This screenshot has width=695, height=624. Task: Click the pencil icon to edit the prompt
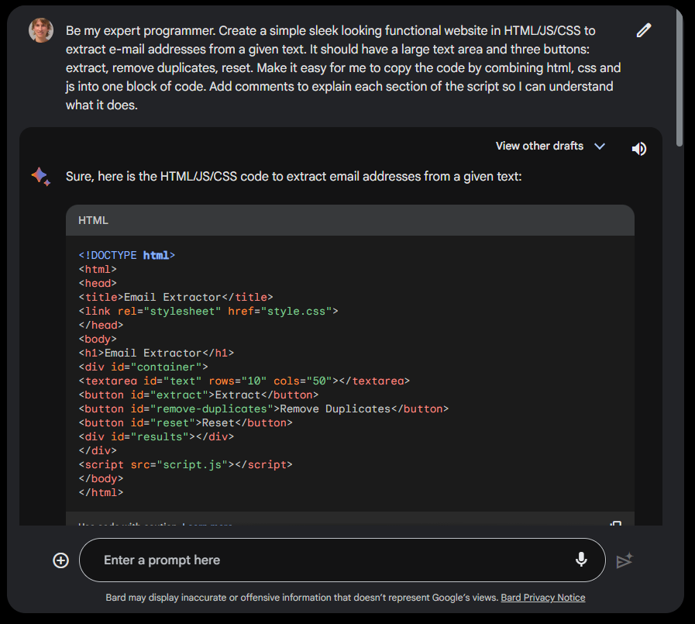(x=644, y=30)
